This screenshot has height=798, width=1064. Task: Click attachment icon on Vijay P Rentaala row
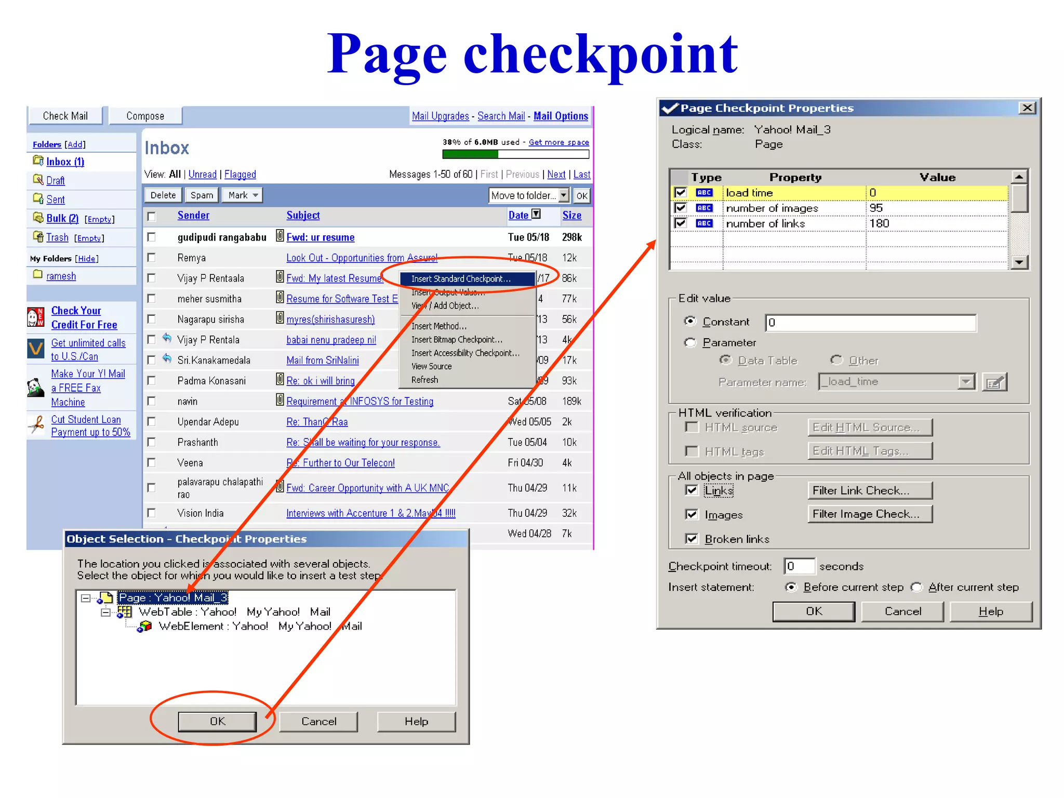point(280,277)
